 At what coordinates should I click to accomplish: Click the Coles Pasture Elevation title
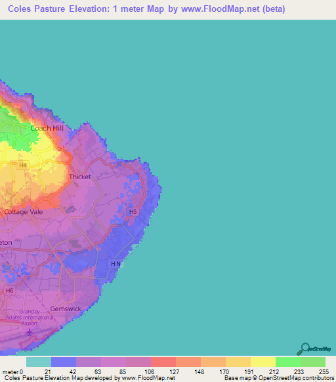[x=146, y=9]
